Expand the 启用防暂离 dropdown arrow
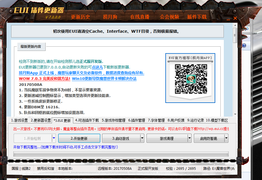262x180 pixels. pos(226,138)
